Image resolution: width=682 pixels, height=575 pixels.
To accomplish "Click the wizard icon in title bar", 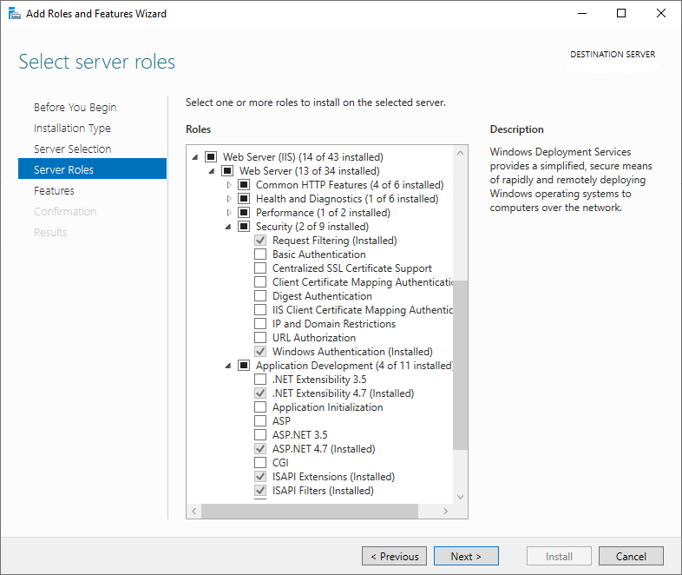I will tap(15, 14).
